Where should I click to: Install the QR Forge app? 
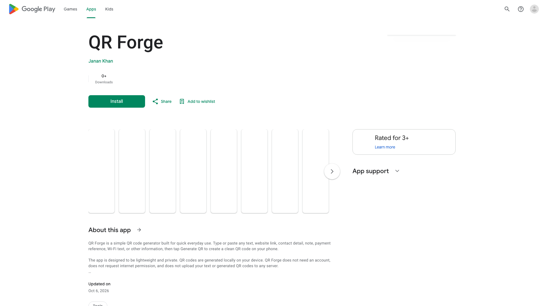(x=117, y=101)
